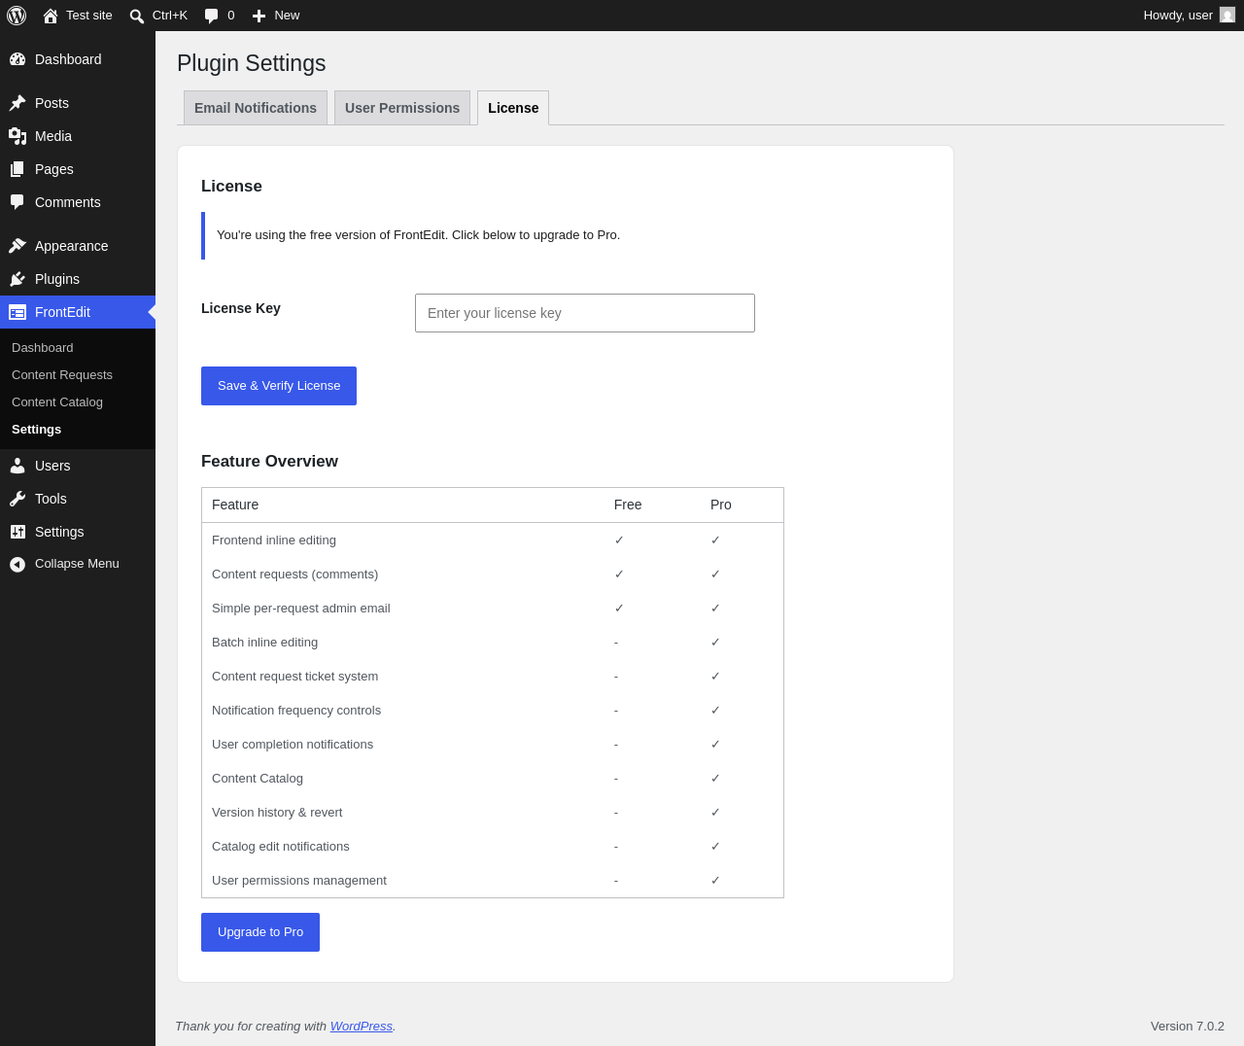Open Content Catalog submenu item
Viewport: 1244px width, 1046px height.
coord(57,402)
